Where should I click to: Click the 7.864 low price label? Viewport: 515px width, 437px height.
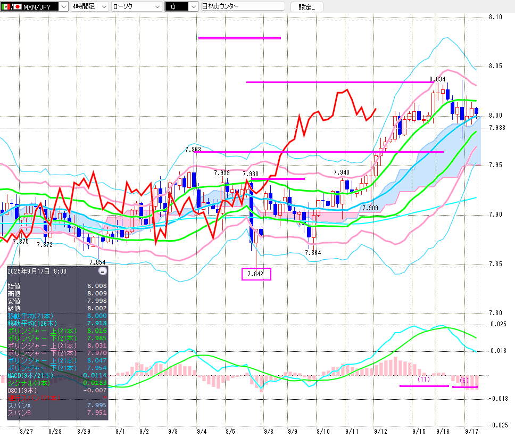click(313, 253)
